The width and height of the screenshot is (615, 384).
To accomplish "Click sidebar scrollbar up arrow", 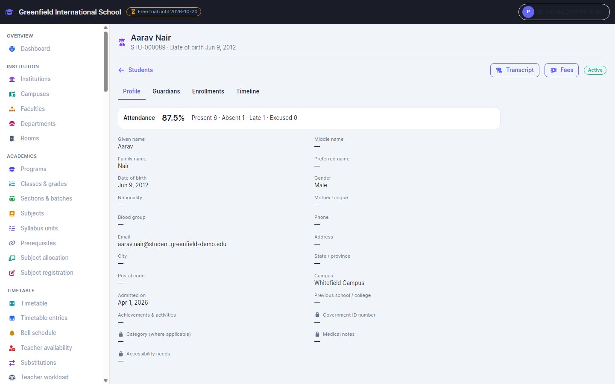I will (x=106, y=27).
